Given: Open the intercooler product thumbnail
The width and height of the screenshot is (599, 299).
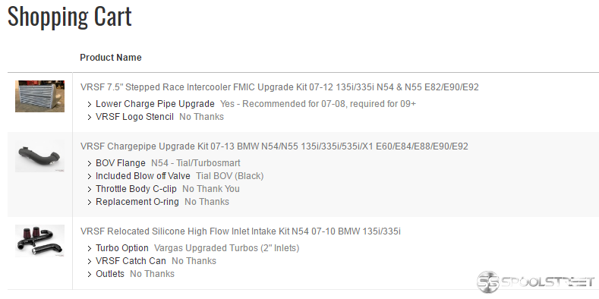Looking at the screenshot, I should pyautogui.click(x=39, y=96).
